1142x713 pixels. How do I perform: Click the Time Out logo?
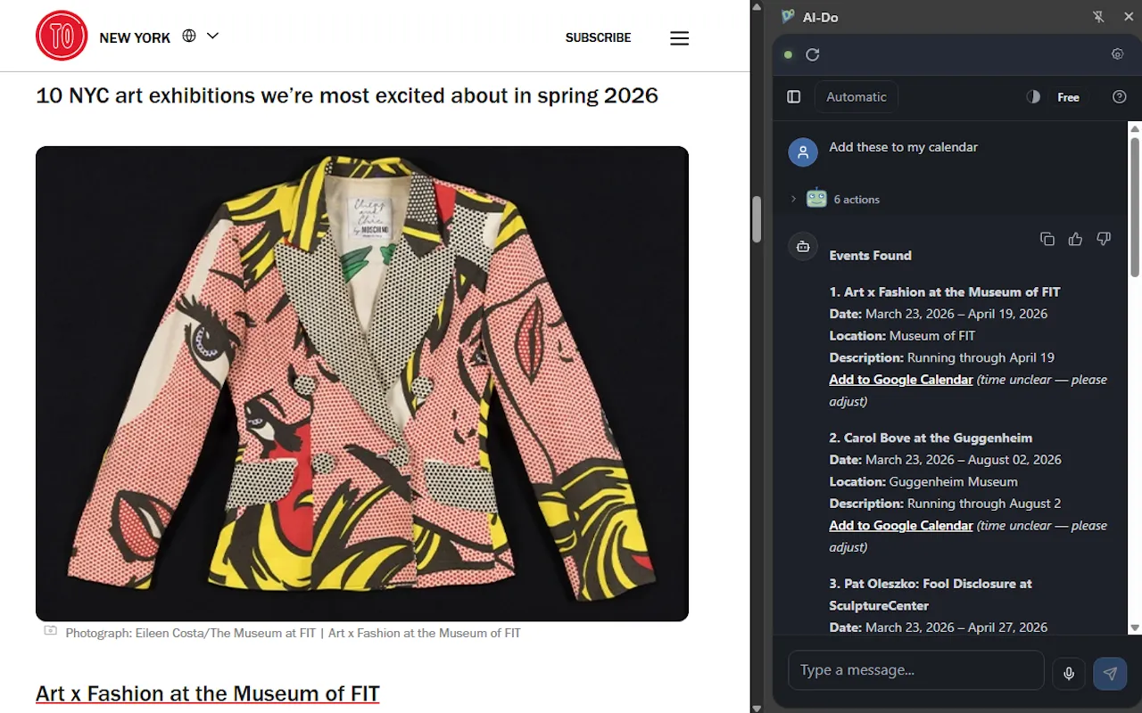point(62,36)
